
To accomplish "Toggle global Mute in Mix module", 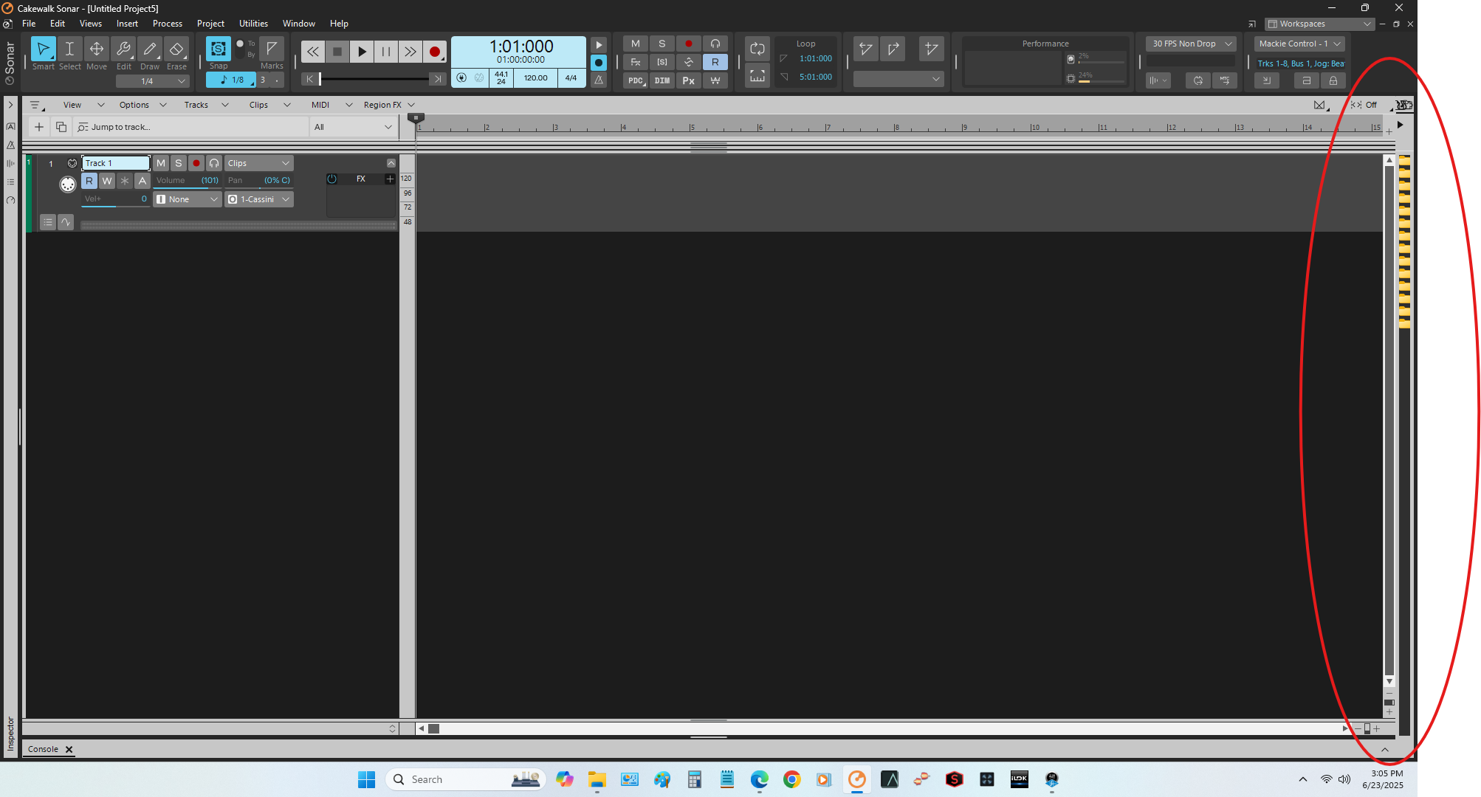I will pos(636,44).
